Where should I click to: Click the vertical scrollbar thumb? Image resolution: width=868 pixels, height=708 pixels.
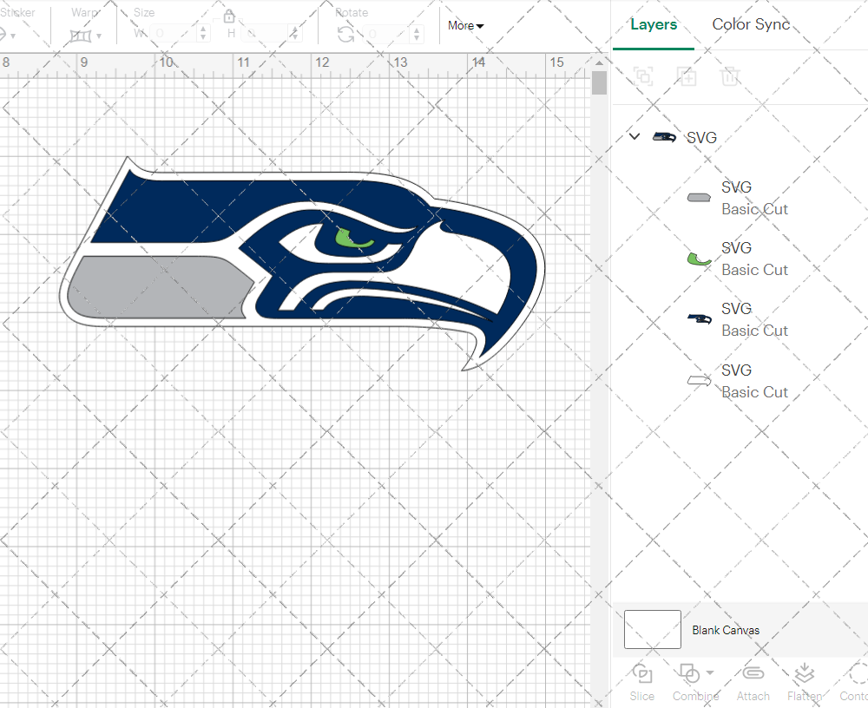point(599,82)
